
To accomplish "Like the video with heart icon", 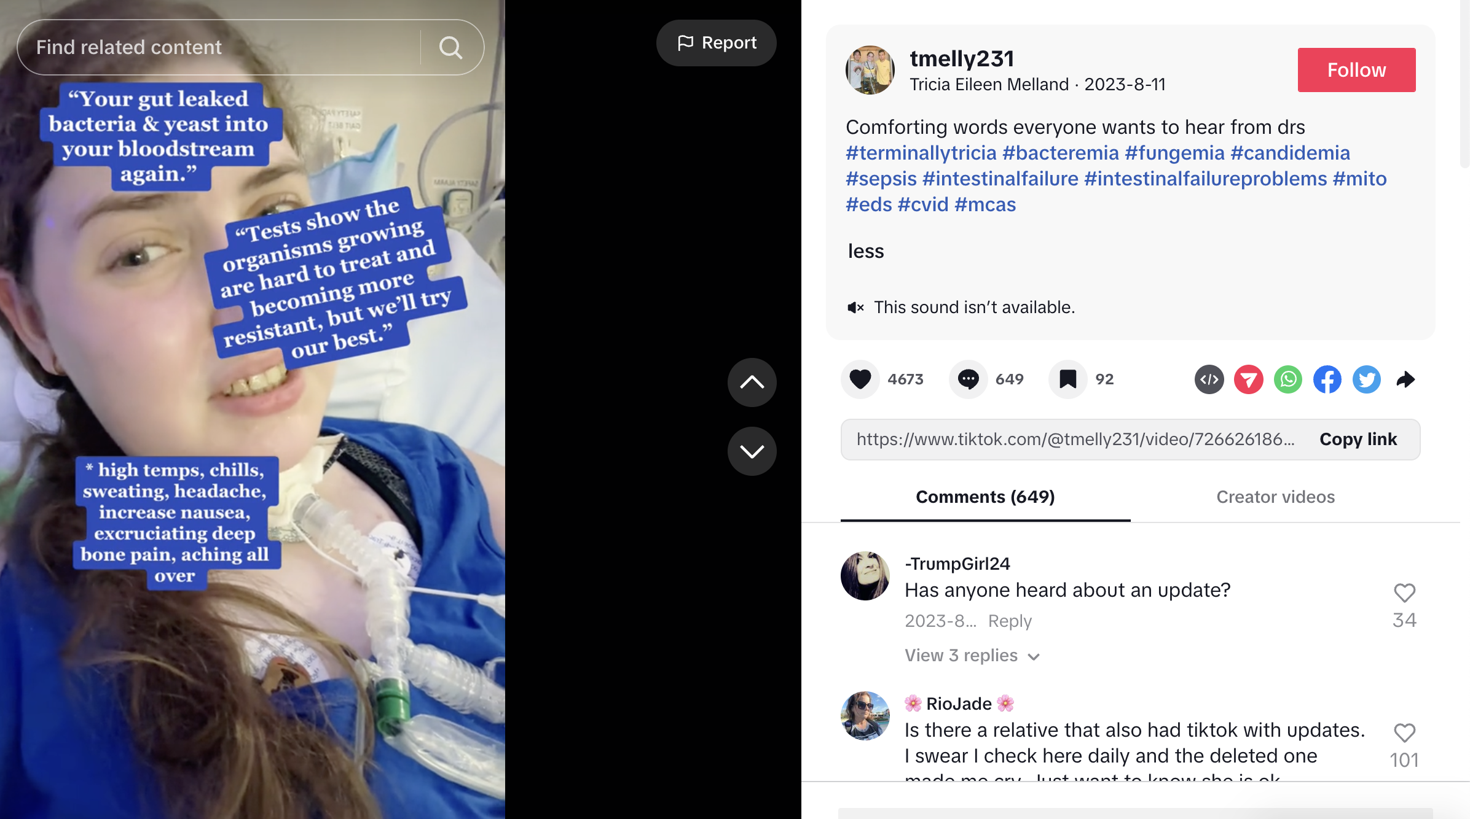I will pyautogui.click(x=860, y=379).
